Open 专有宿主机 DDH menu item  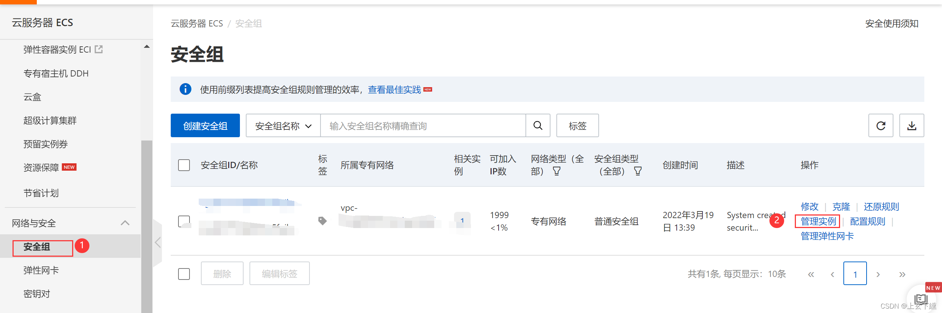56,74
